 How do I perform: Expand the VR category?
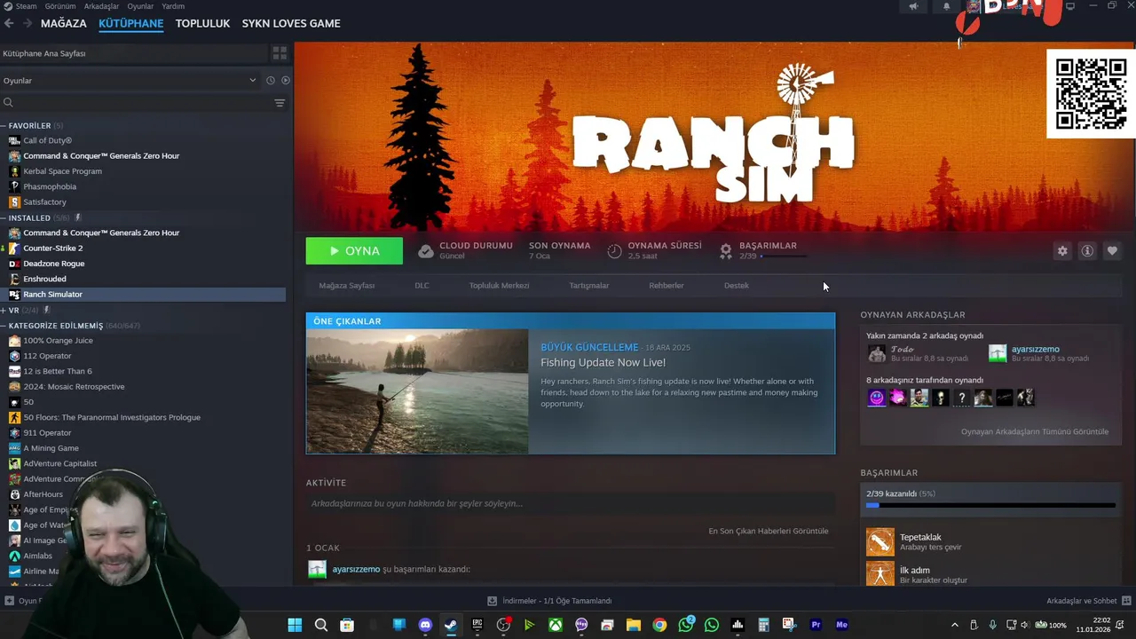(x=4, y=311)
